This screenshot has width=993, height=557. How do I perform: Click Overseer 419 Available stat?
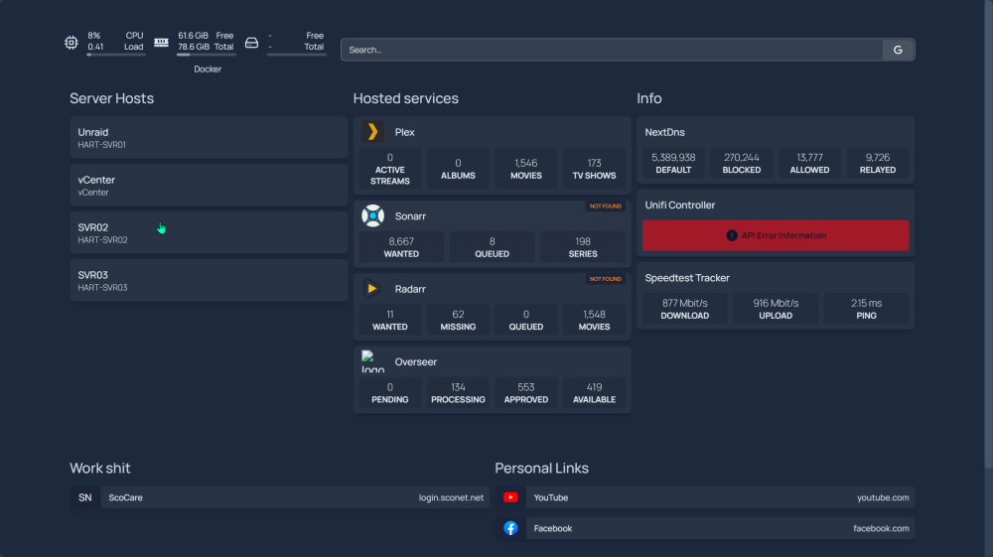[594, 392]
